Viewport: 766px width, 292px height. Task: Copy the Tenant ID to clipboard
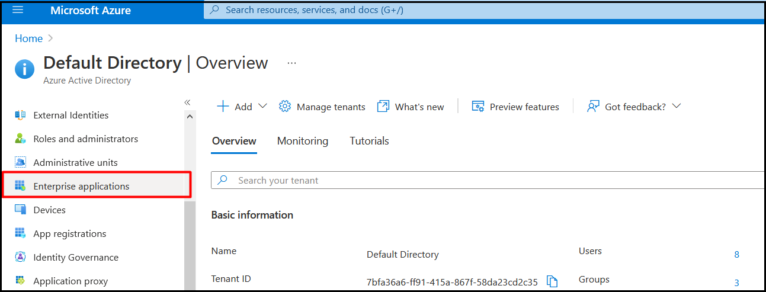pos(552,282)
